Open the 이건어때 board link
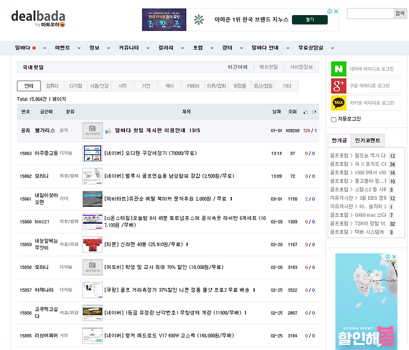 237,67
